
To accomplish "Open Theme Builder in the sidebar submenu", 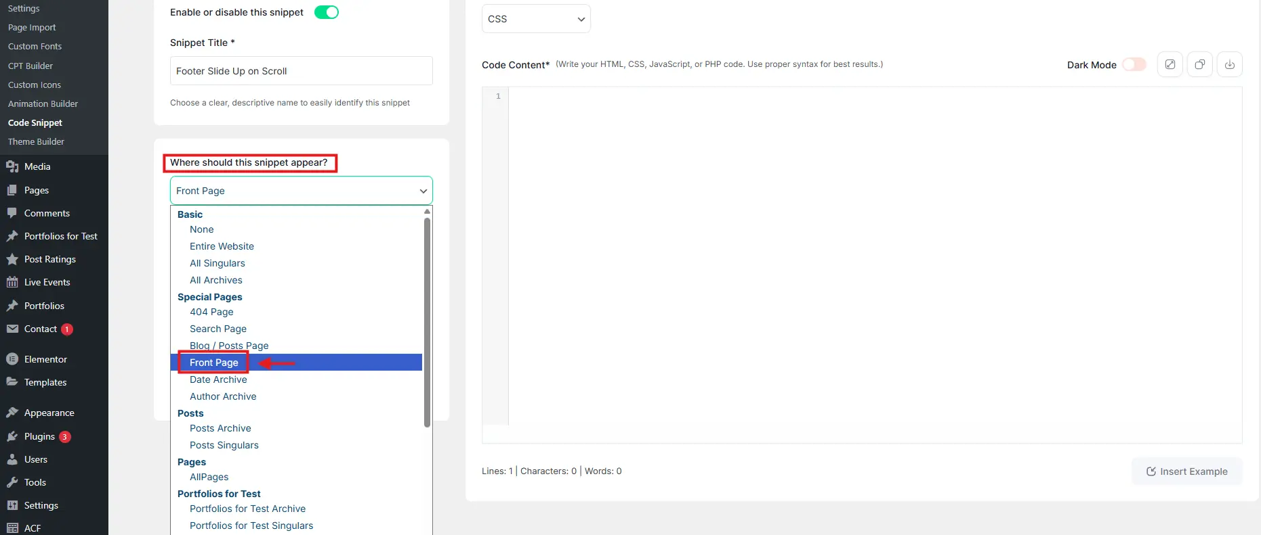I will pyautogui.click(x=36, y=141).
